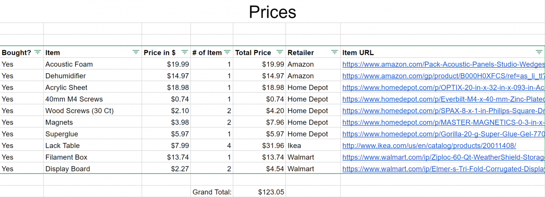Click the Grand Total label cell

coord(212,192)
